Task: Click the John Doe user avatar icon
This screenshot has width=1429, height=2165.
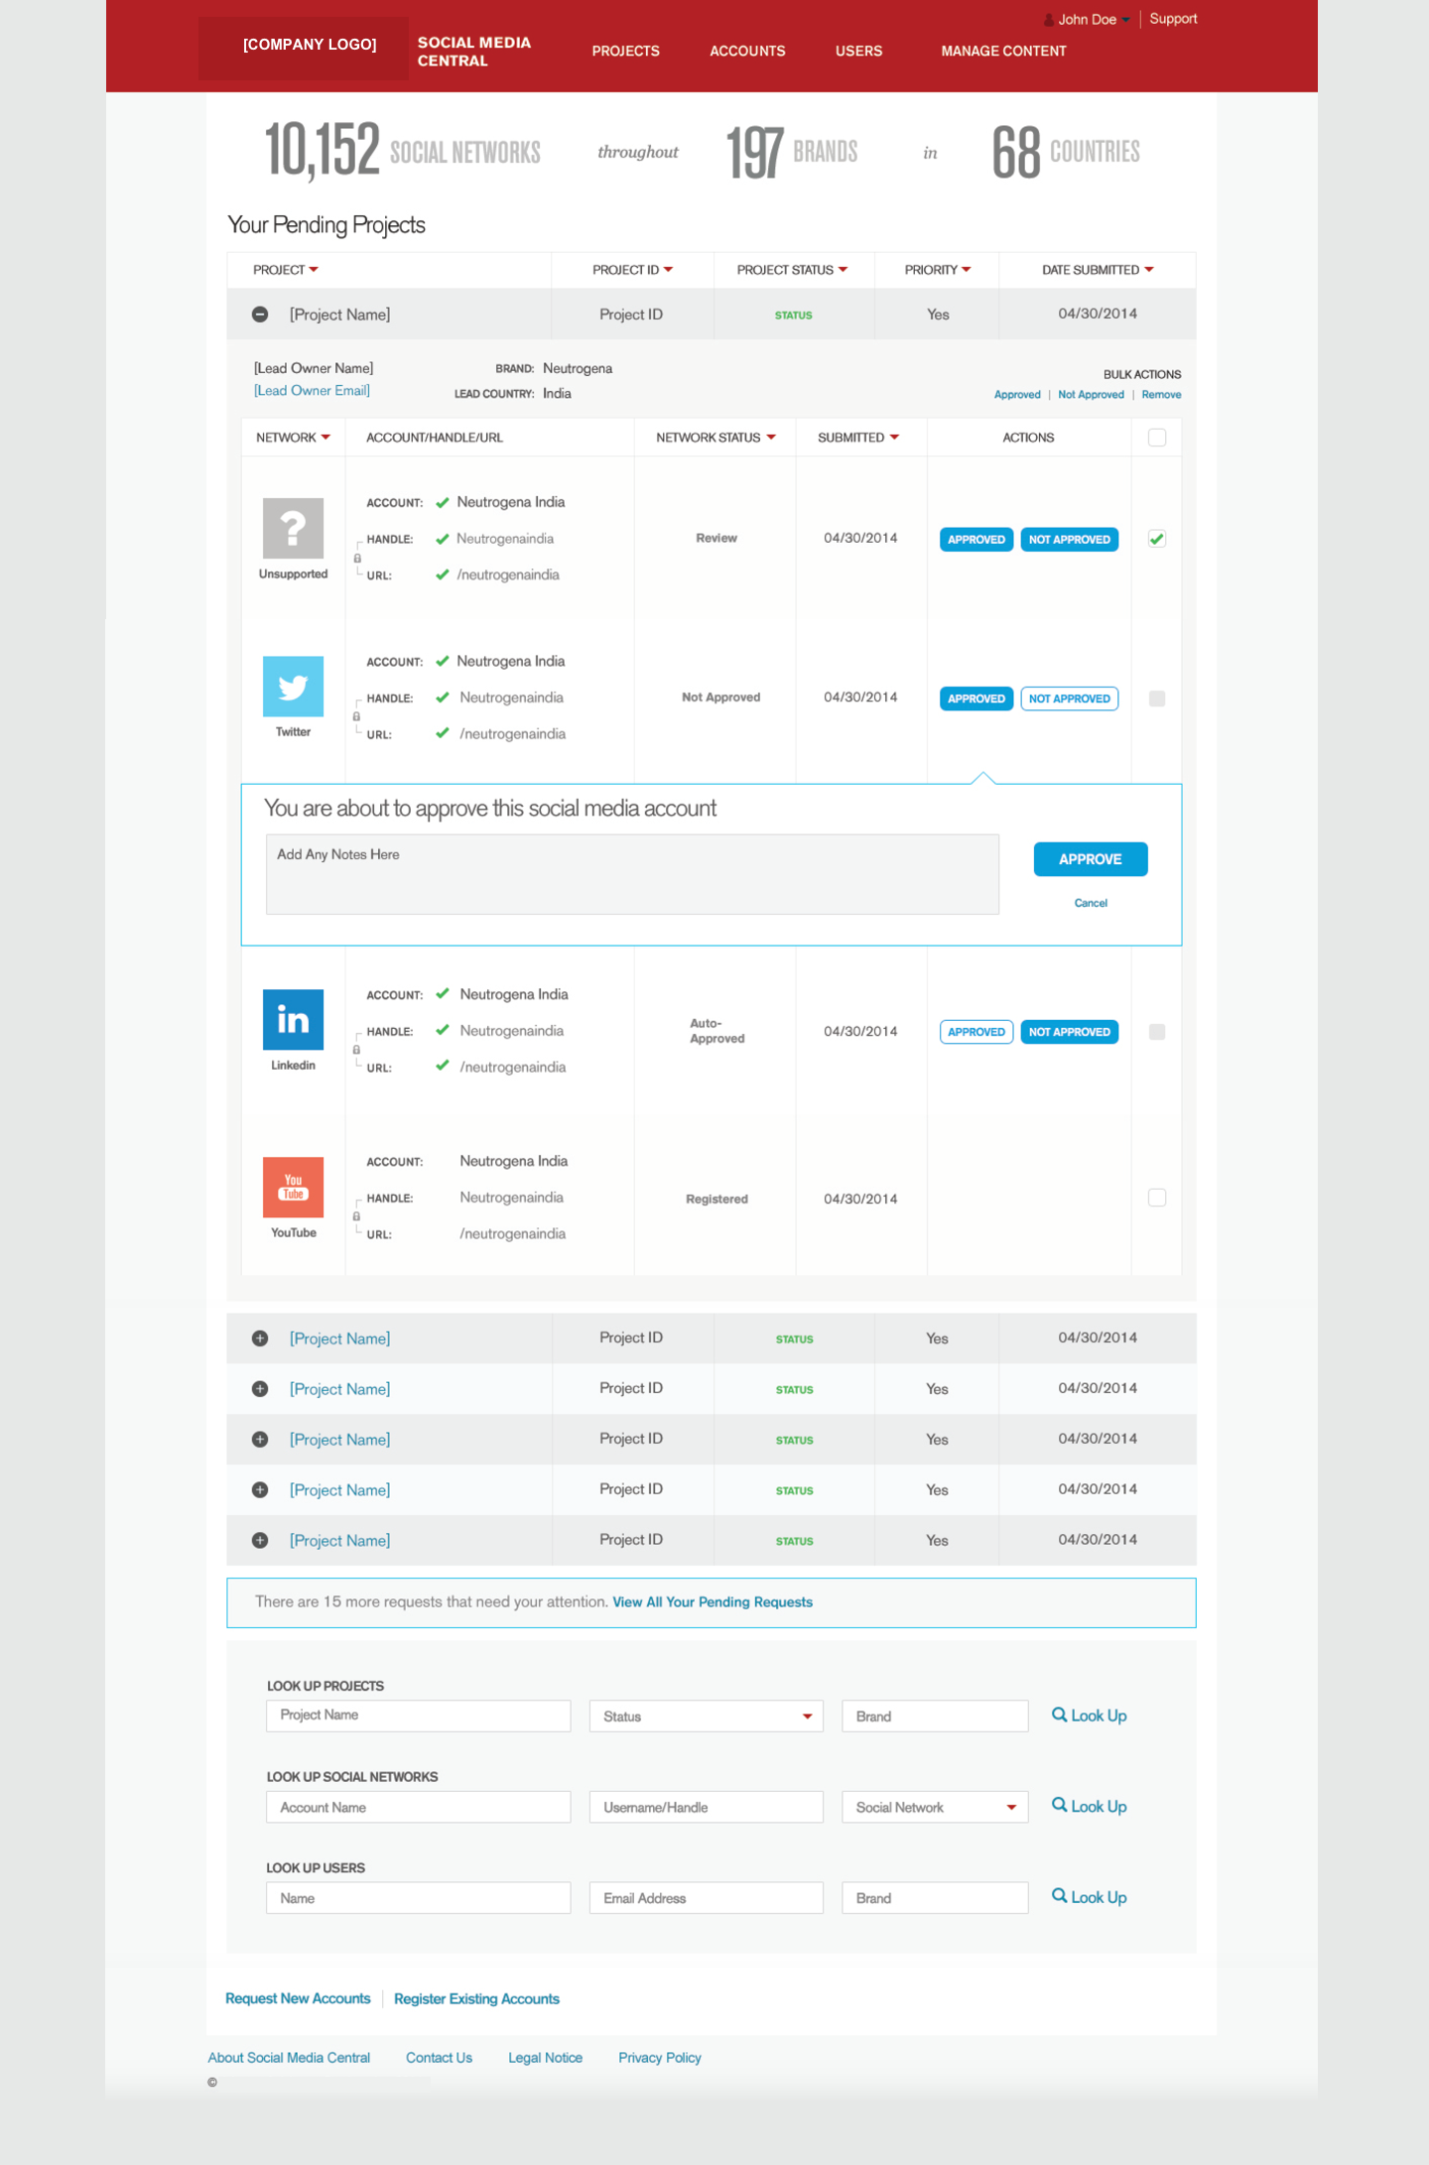Action: [x=1049, y=20]
